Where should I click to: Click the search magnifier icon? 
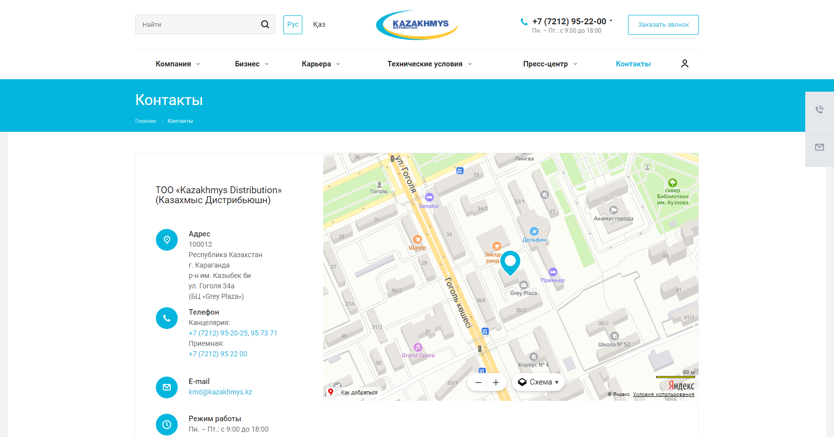(x=265, y=24)
